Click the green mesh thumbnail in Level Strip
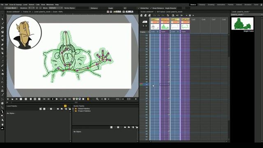 tap(242, 23)
